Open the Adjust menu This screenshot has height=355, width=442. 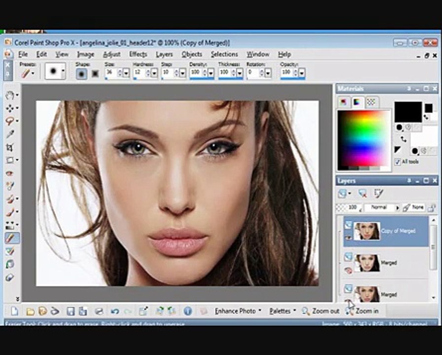[x=111, y=54]
